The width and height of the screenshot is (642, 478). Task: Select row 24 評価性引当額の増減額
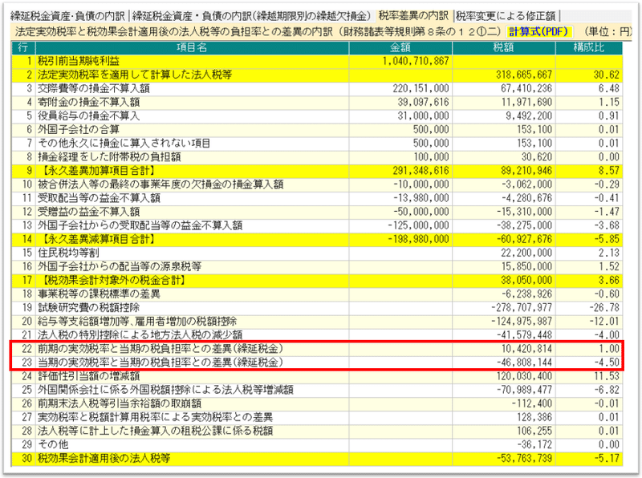pos(317,376)
